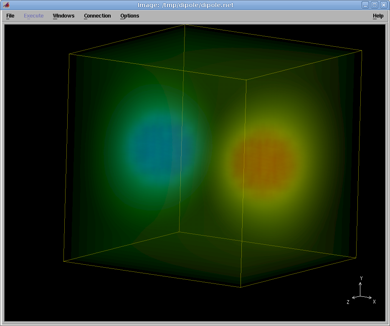This screenshot has height=326, width=390.
Task: Open the grayed-out Execute menu
Action: [x=33, y=16]
